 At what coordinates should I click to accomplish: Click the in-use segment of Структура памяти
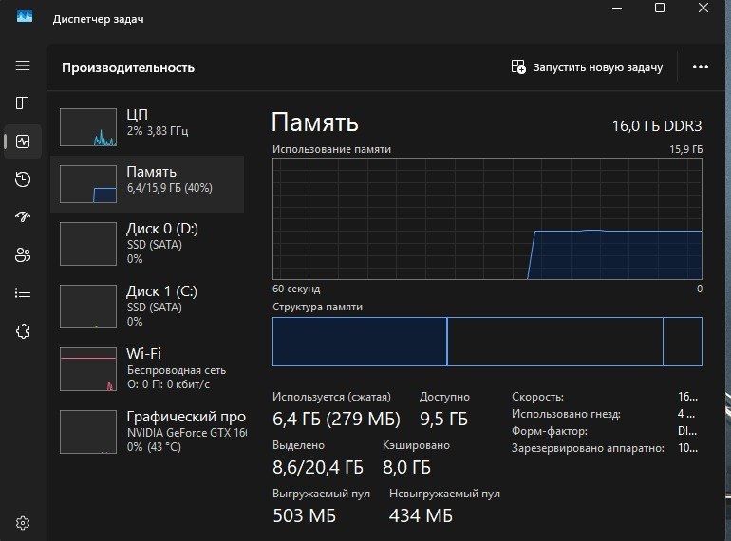(360, 342)
